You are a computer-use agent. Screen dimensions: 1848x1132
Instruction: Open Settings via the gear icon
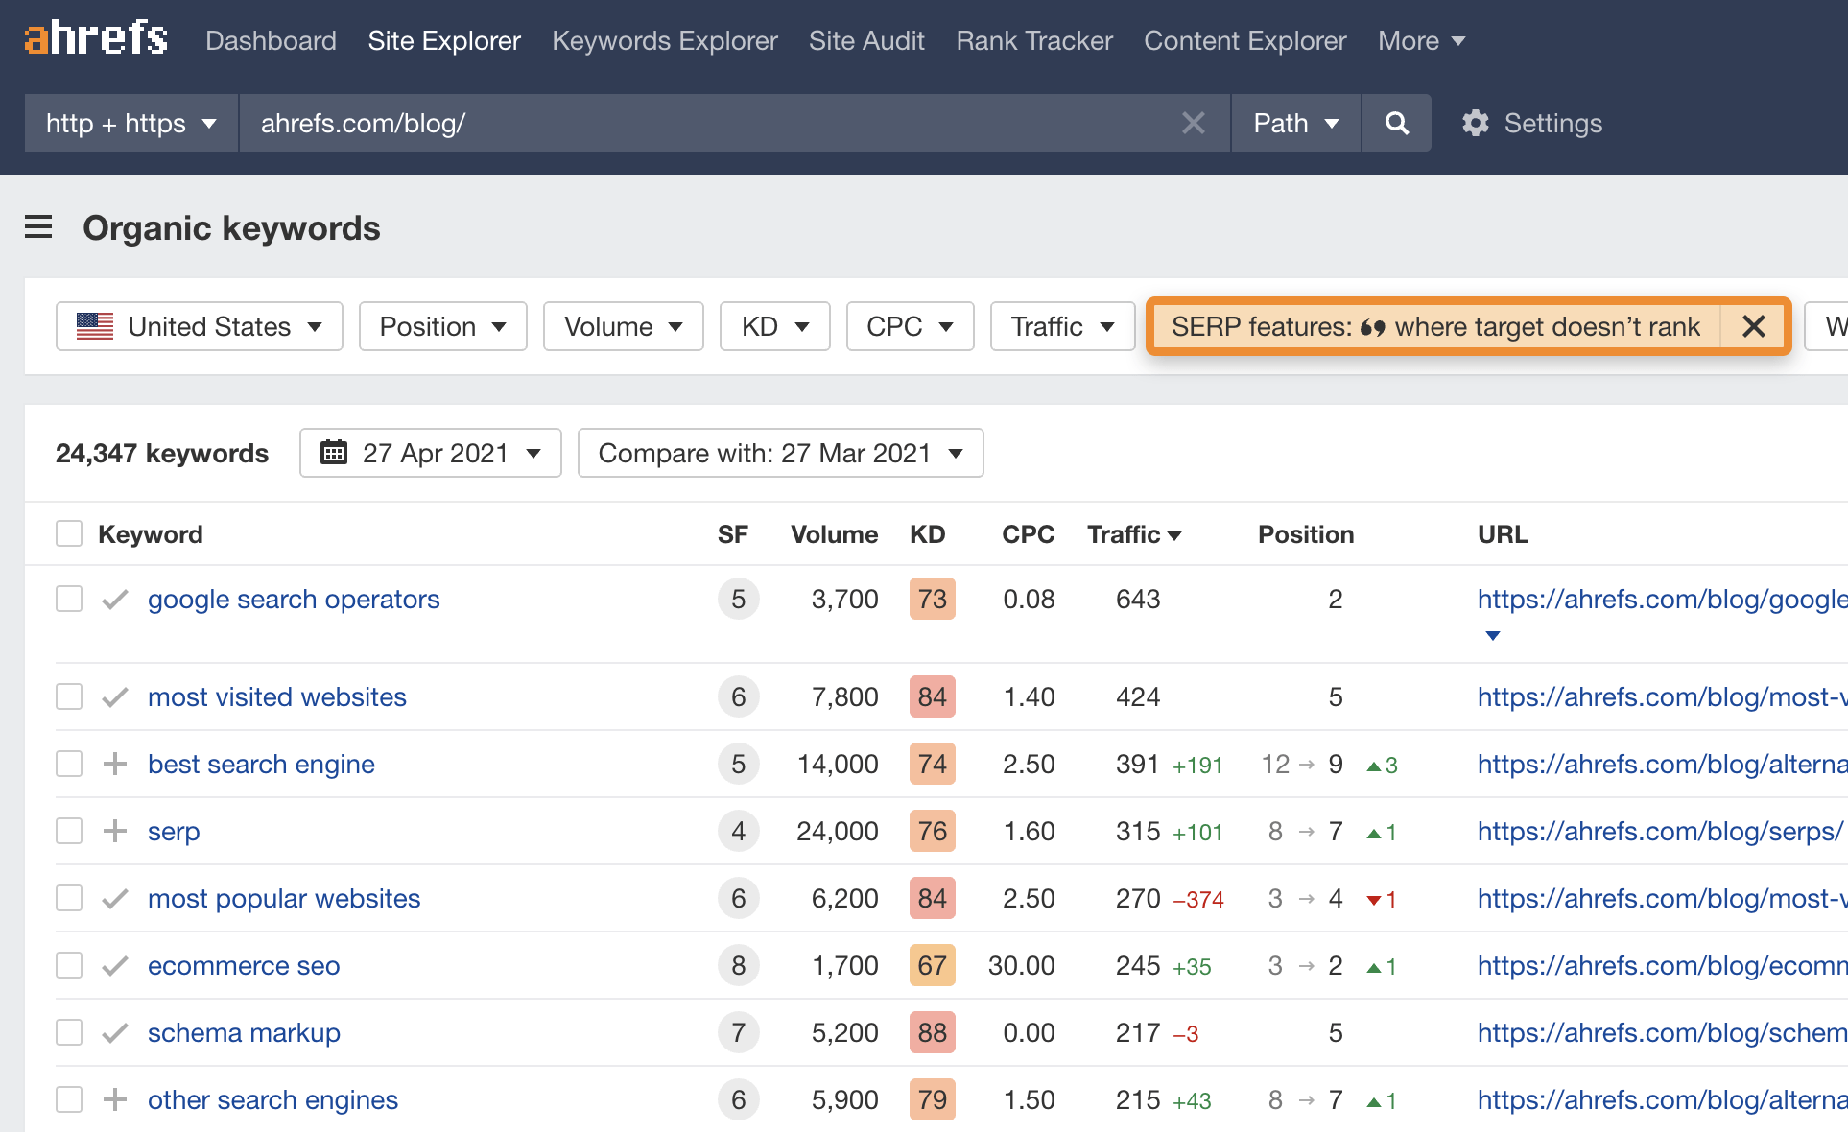[x=1476, y=123]
